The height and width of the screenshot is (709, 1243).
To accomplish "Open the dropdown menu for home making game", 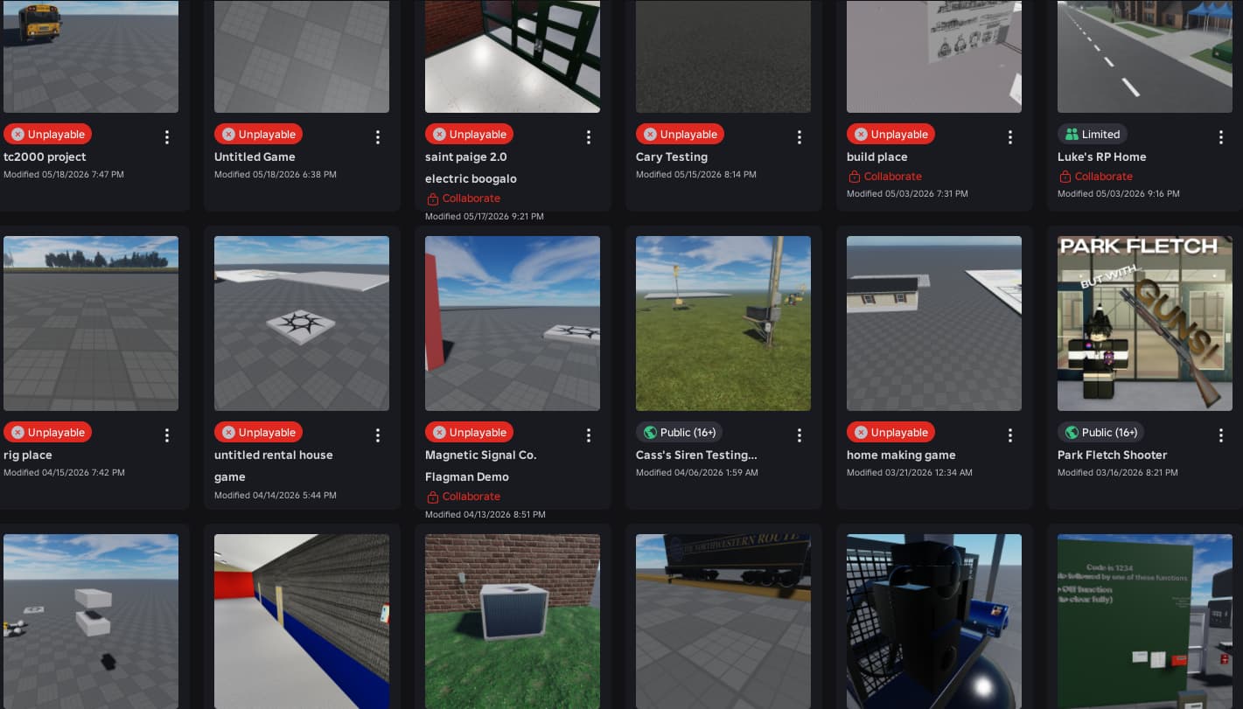I will tap(1010, 435).
